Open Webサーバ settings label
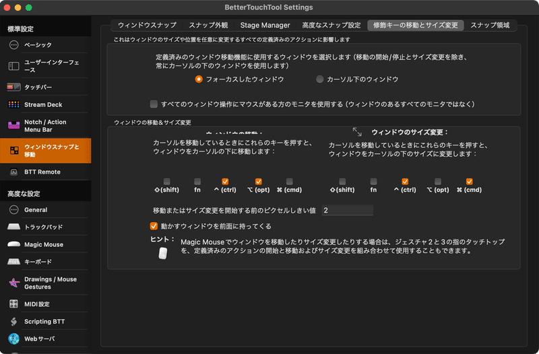The image size is (539, 354). pos(40,339)
